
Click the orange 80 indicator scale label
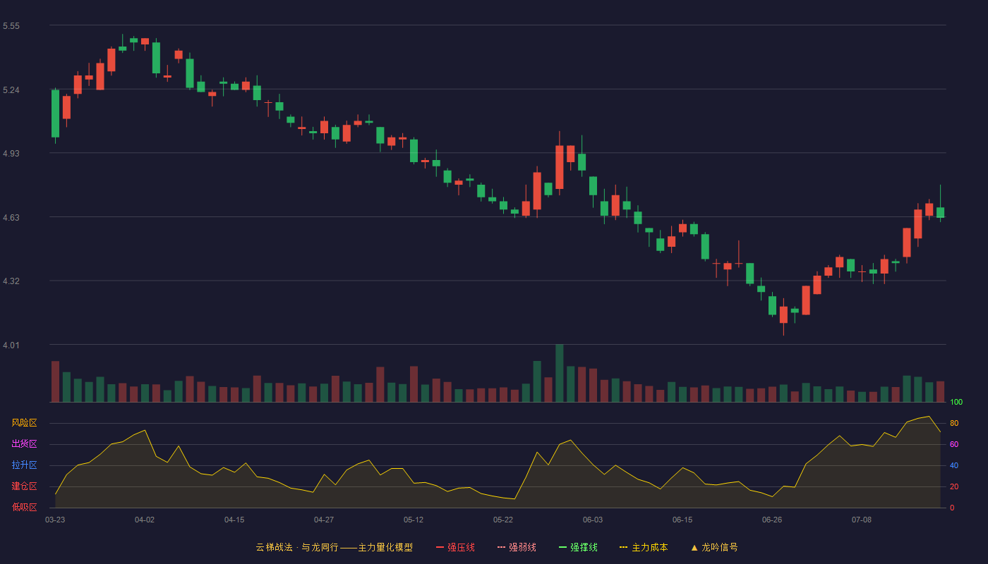(954, 424)
